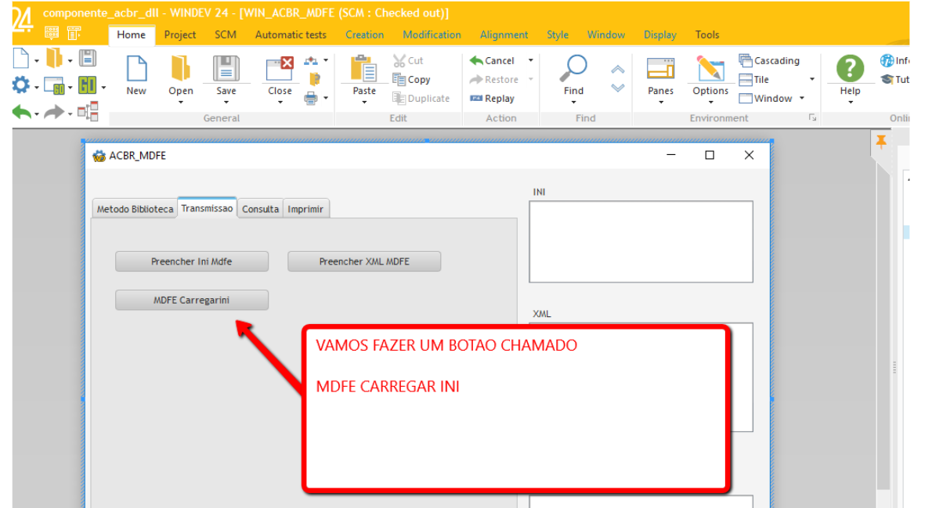Screen dimensions: 932x508
Task: Click the Preencher XML MDFE button
Action: tap(363, 261)
